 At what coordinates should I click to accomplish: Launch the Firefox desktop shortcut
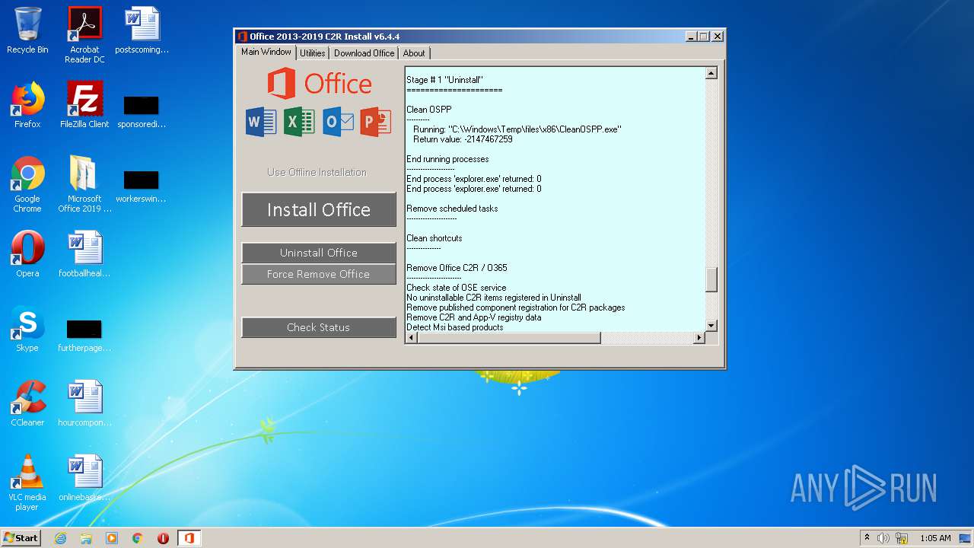point(27,105)
